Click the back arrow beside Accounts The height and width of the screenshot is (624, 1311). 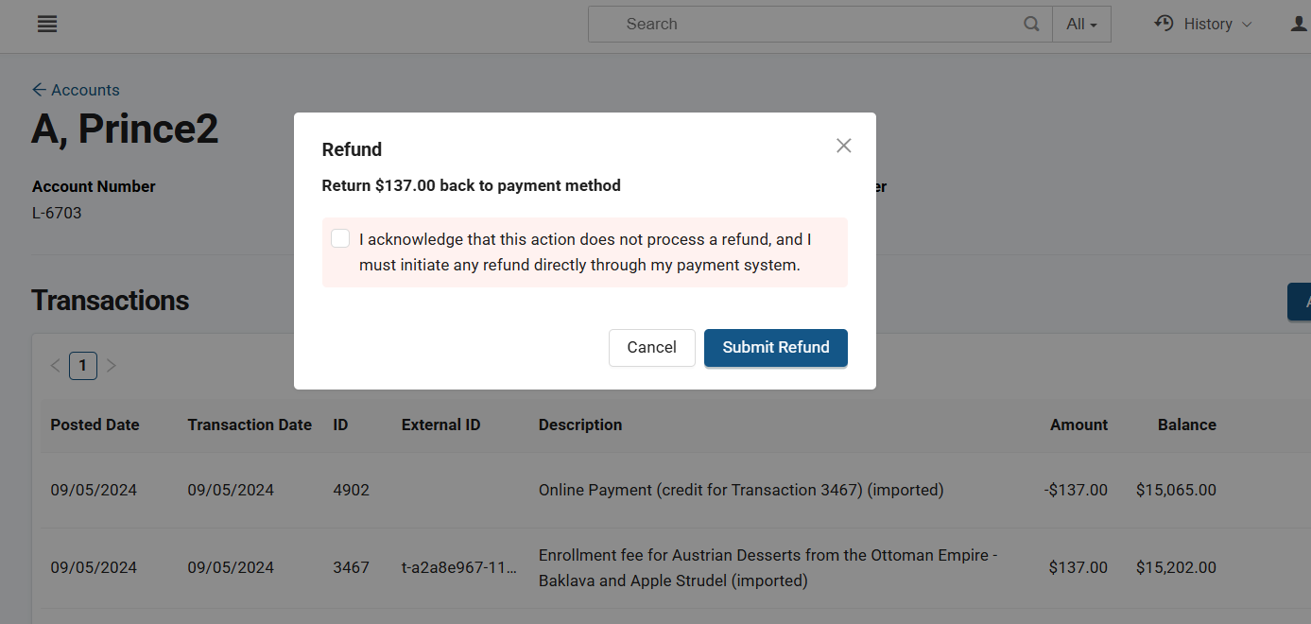[39, 90]
